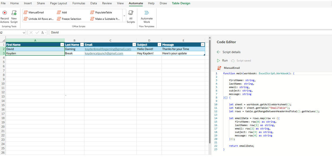Open the First Name column filter

pos(62,45)
